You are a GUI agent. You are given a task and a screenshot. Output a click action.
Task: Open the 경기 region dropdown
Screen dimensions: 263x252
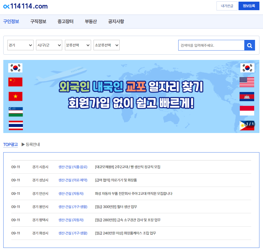20,45
